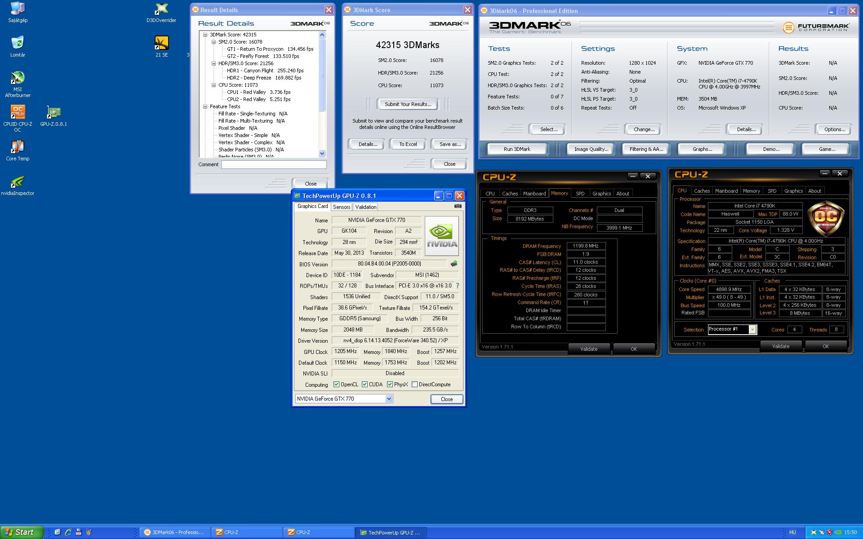
Task: Click the Select button under Tests
Action: click(x=548, y=129)
